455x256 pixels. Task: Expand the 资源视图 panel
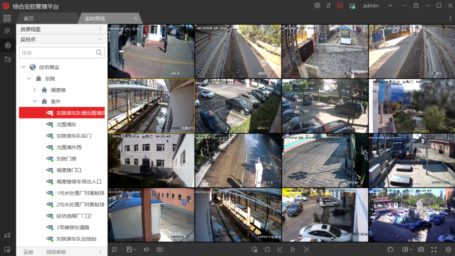point(100,29)
